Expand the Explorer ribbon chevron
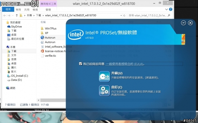 coord(166,10)
